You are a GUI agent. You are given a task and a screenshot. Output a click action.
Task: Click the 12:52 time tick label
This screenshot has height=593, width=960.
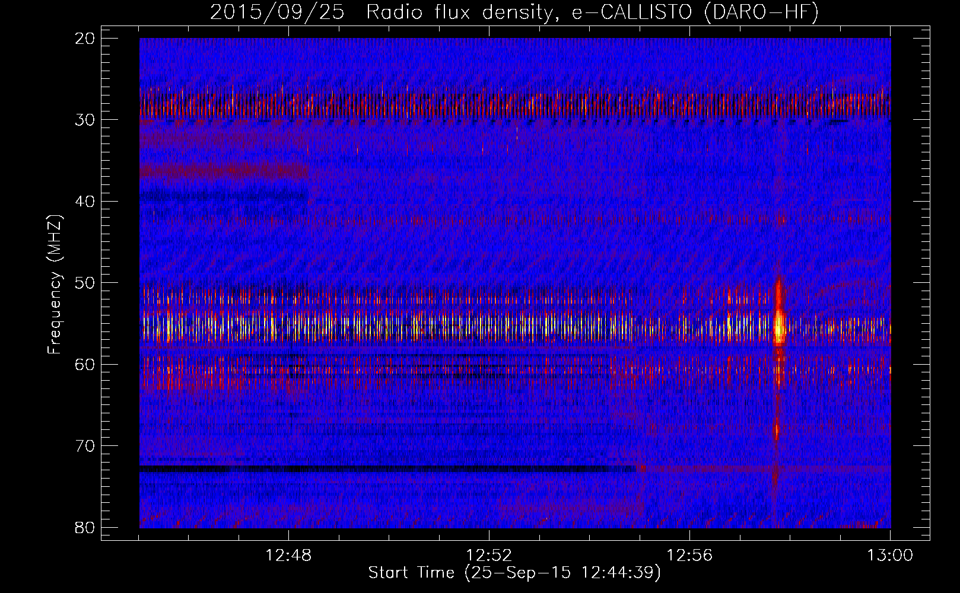tap(489, 556)
